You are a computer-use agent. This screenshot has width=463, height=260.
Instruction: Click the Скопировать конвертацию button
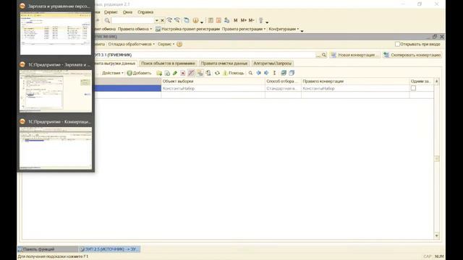[412, 55]
